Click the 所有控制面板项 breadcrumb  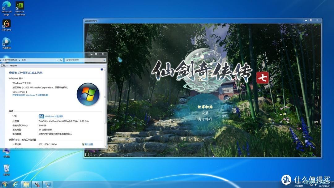click(x=10, y=60)
